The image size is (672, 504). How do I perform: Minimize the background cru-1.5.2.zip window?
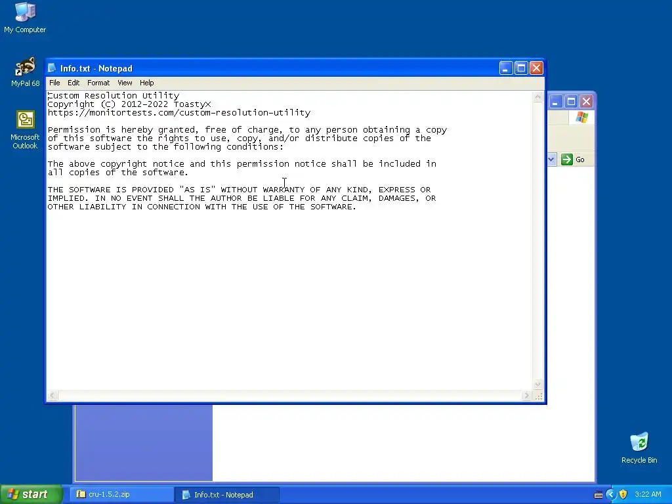coord(555,102)
